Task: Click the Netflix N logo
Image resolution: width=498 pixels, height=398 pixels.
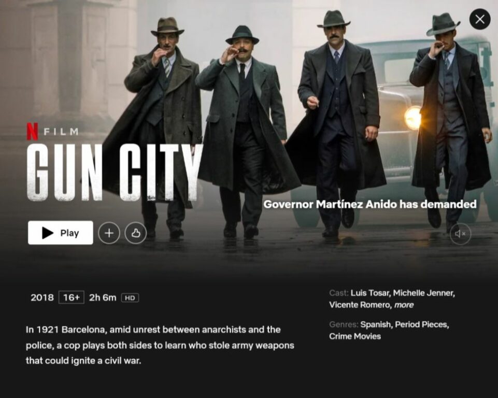Action: 33,131
